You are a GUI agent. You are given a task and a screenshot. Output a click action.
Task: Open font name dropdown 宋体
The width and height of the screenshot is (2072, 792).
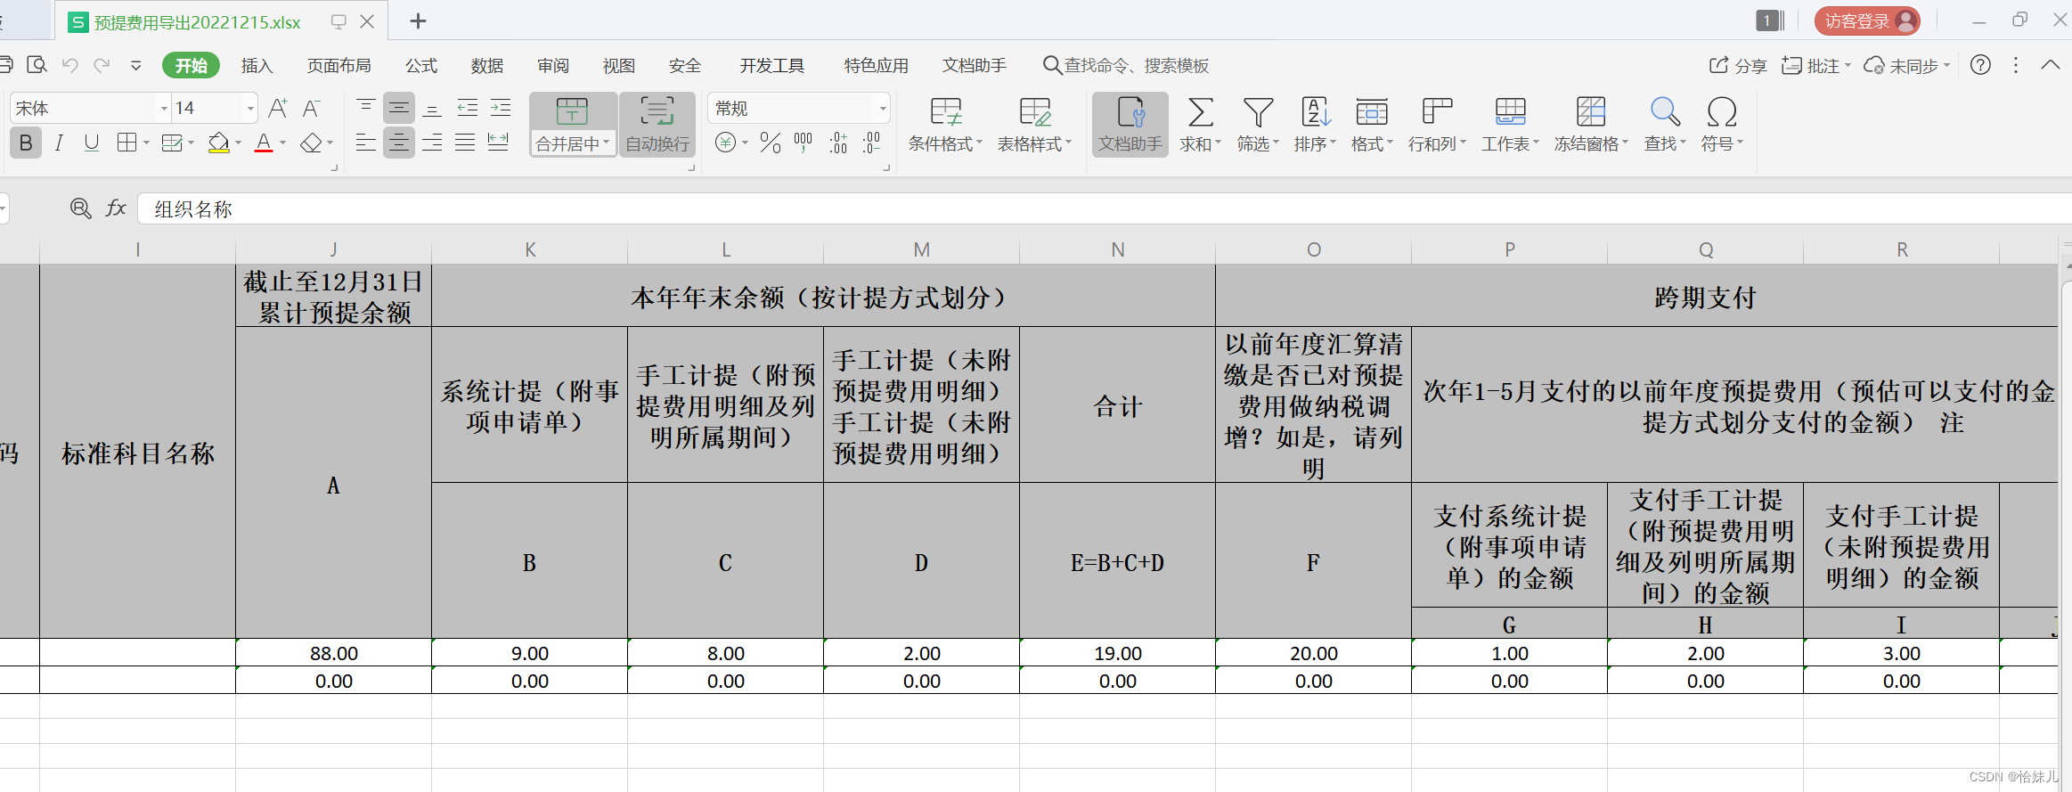(164, 109)
